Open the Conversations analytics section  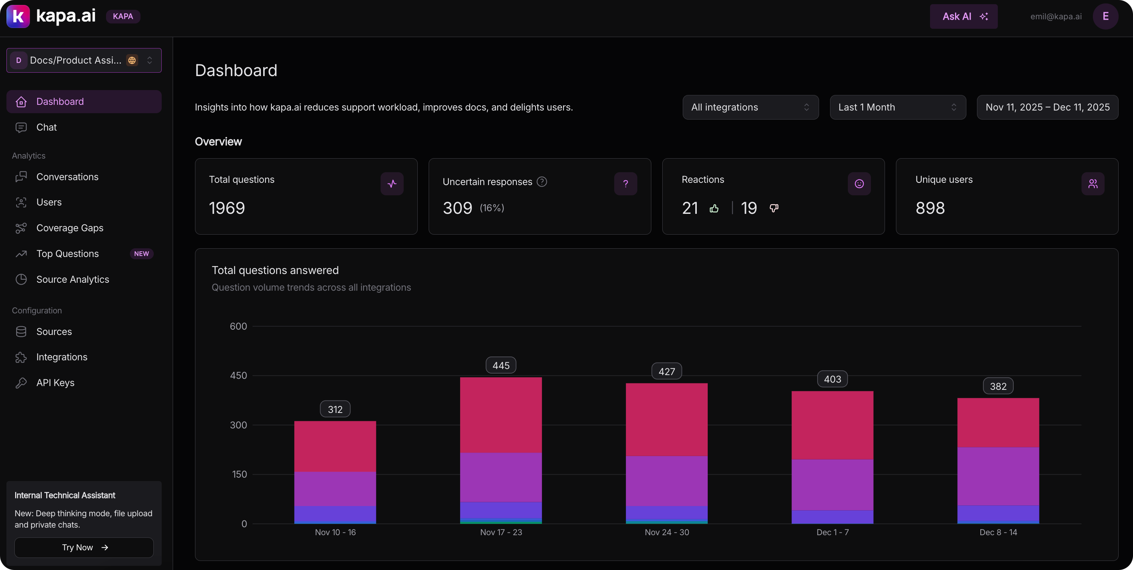67,177
